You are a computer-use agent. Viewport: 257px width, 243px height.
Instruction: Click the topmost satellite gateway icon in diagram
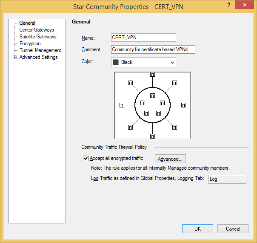152,74
